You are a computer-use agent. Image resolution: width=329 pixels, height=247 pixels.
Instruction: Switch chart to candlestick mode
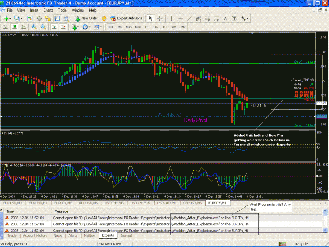click(x=15, y=27)
